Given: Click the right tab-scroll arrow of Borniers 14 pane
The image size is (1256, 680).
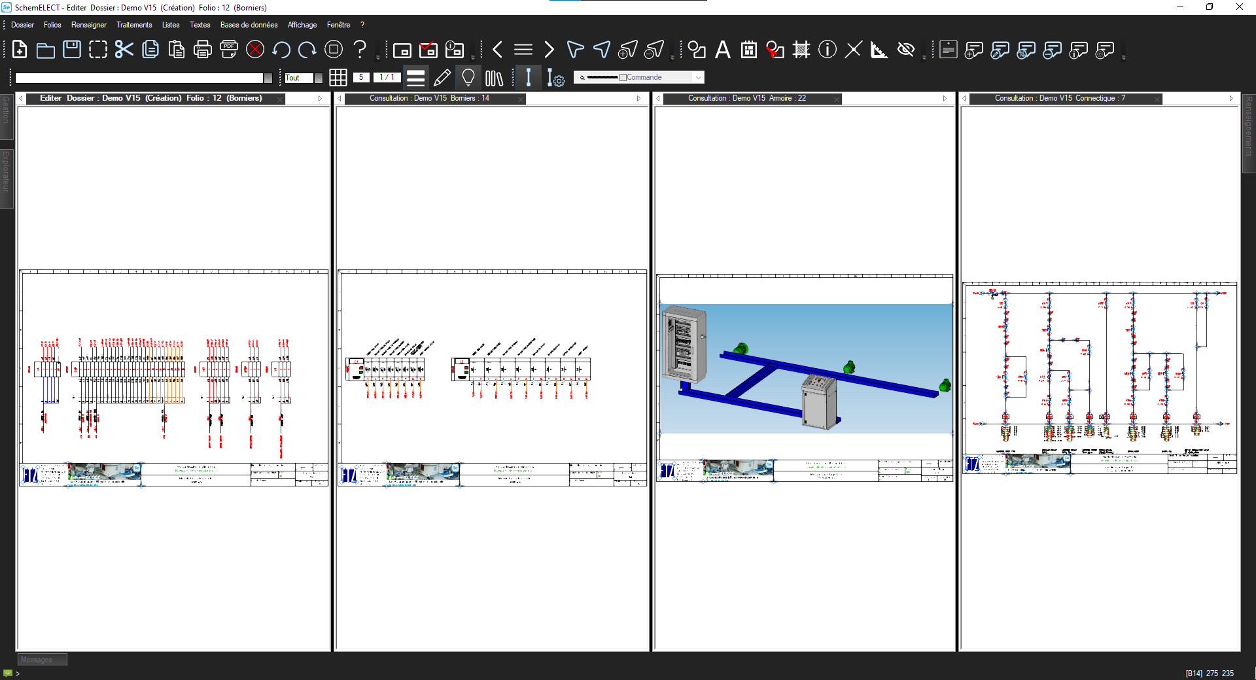Looking at the screenshot, I should (638, 99).
